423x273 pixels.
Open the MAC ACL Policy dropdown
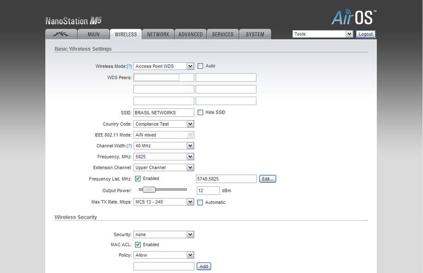pyautogui.click(x=164, y=255)
